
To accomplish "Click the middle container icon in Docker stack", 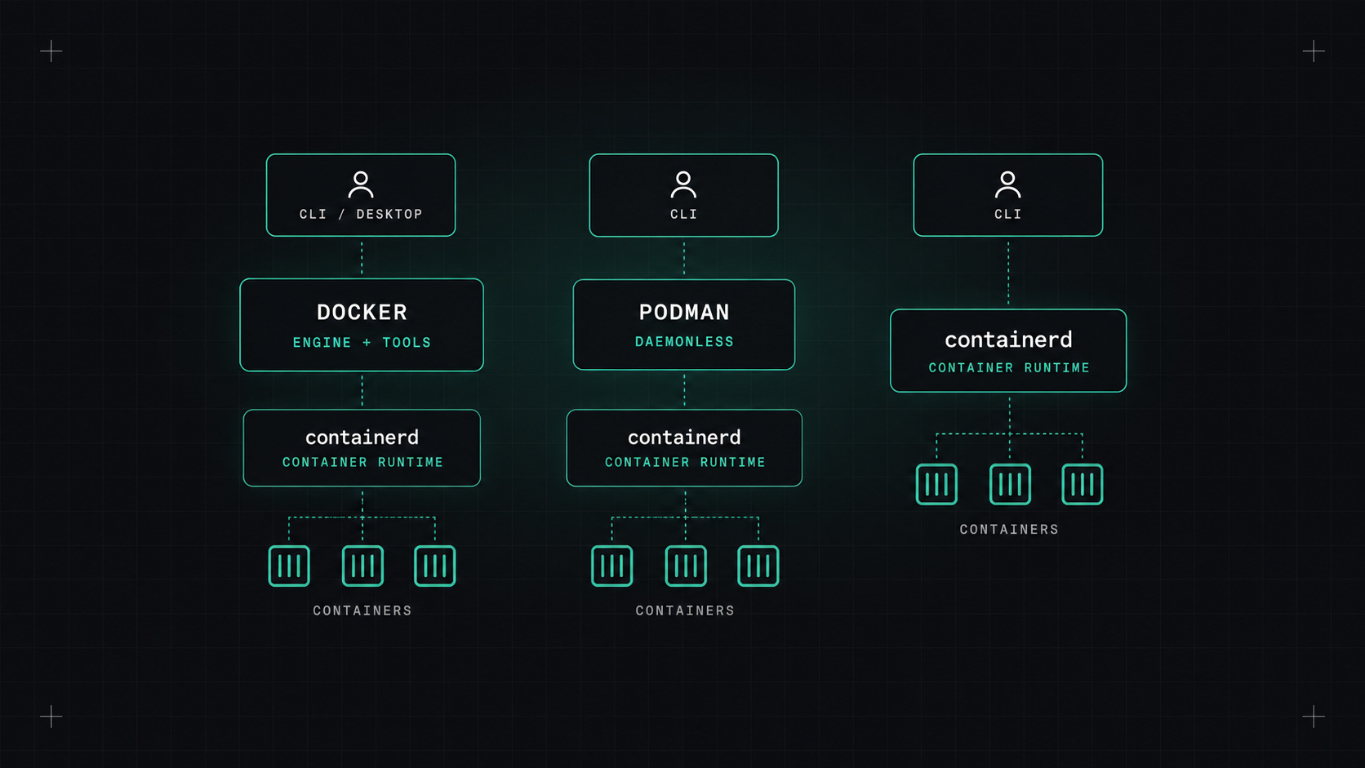I will pos(362,566).
